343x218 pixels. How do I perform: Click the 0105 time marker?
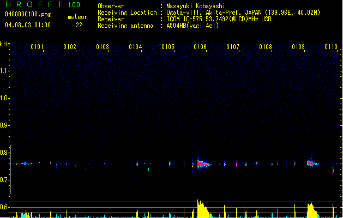168,47
